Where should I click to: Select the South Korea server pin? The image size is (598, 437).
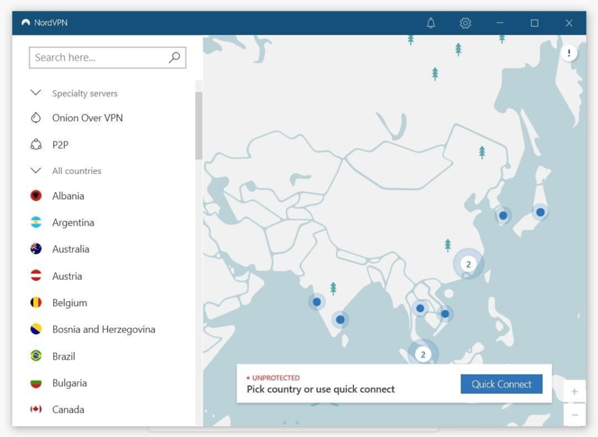[503, 216]
